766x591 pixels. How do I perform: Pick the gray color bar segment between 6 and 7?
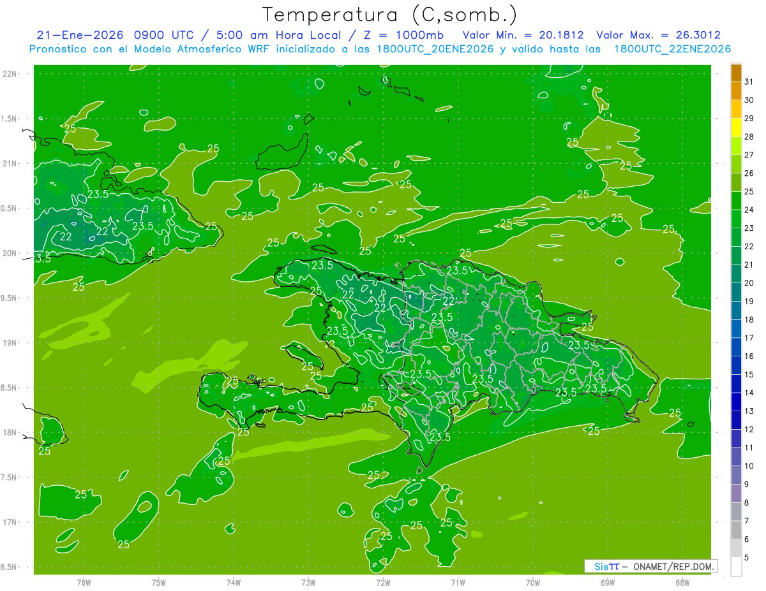point(736,530)
